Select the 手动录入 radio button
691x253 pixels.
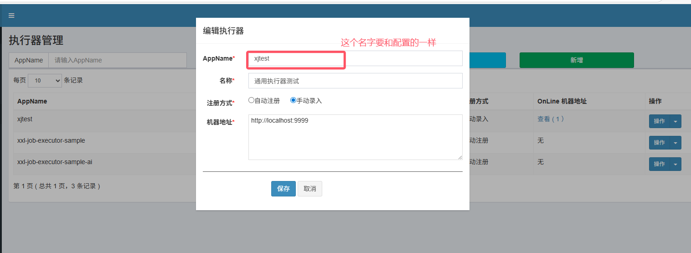click(293, 100)
